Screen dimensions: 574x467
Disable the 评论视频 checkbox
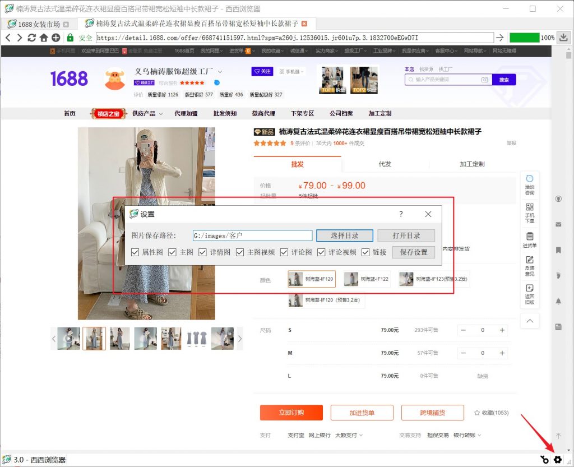(322, 252)
